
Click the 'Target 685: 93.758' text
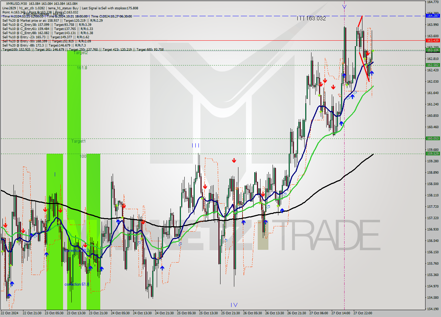[150, 49]
